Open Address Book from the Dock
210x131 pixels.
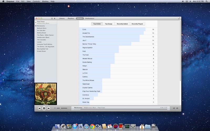[104, 126]
